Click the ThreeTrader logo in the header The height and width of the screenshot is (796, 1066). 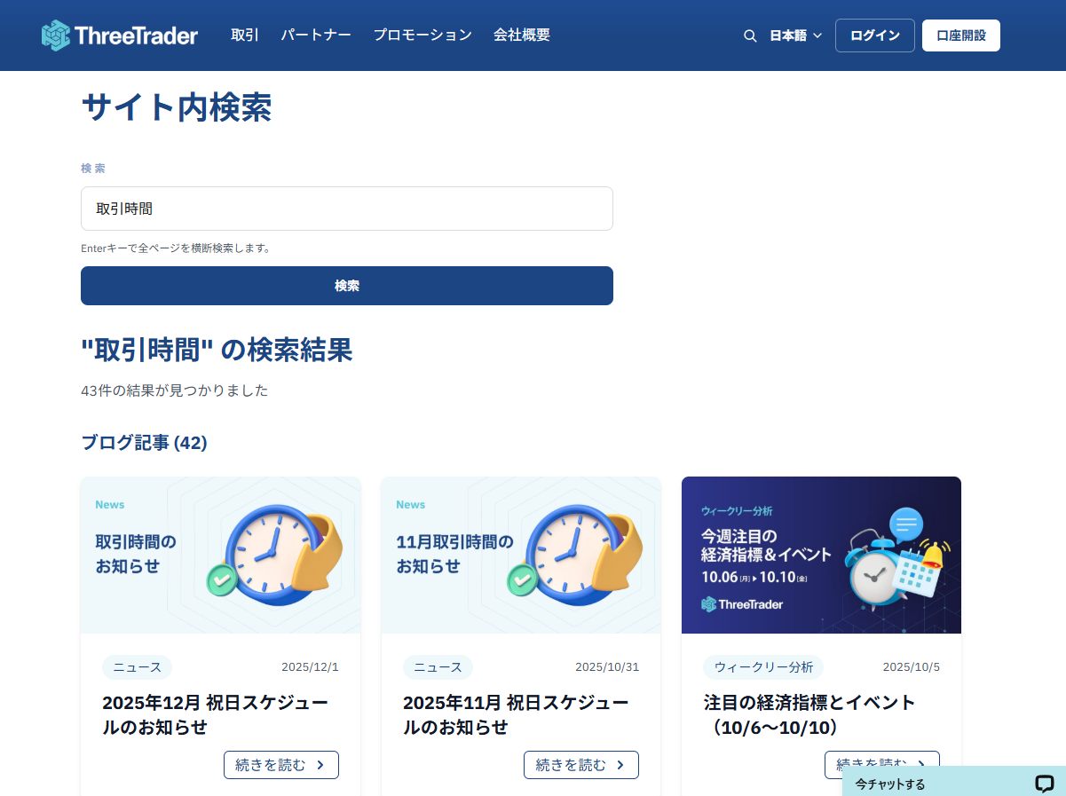click(x=120, y=35)
